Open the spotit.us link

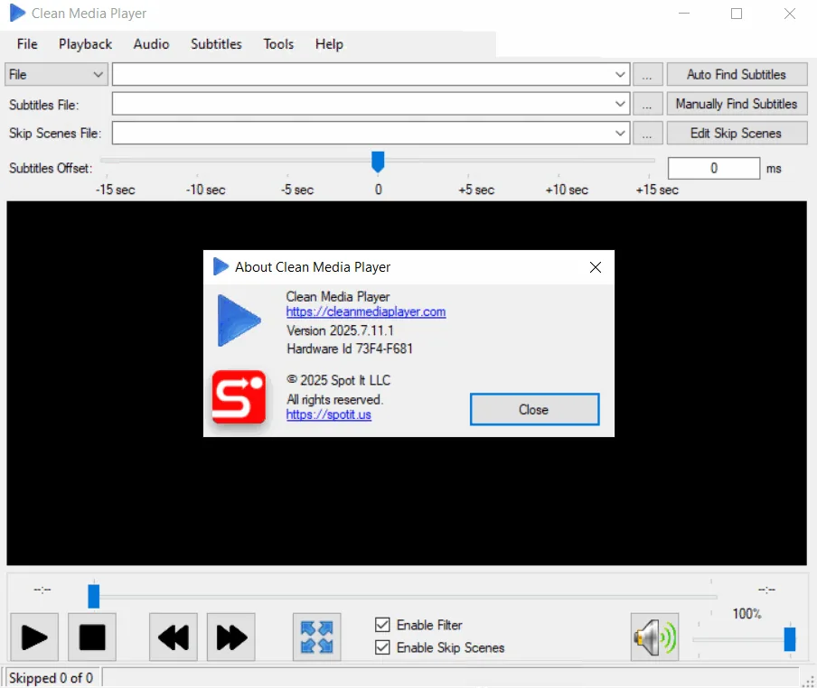tap(329, 414)
